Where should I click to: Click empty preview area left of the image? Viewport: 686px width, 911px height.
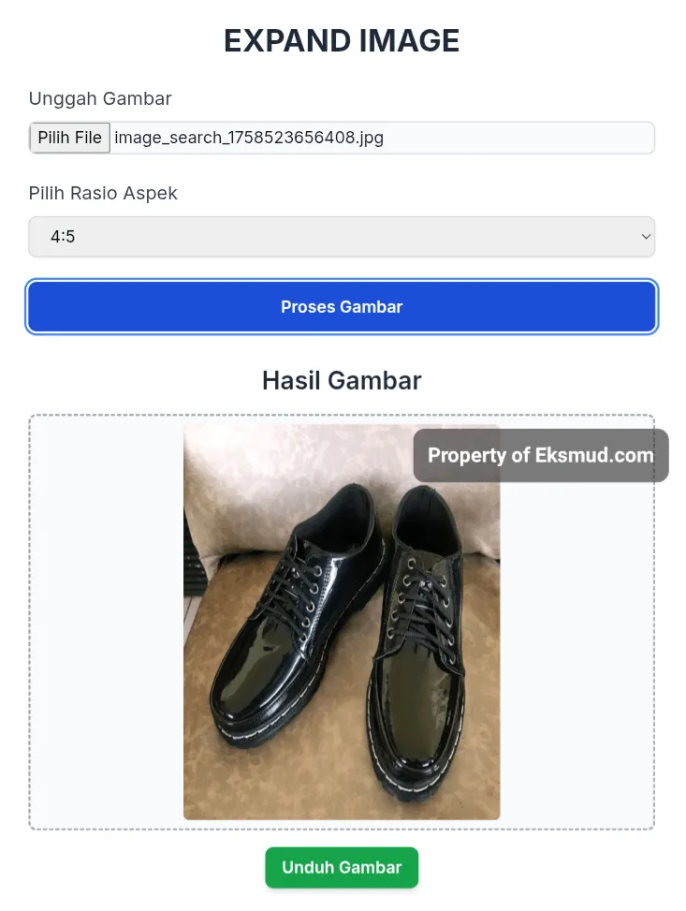[x=107, y=622]
